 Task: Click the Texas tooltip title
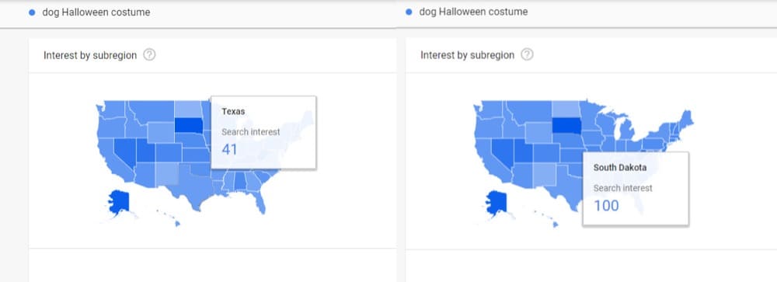click(233, 112)
